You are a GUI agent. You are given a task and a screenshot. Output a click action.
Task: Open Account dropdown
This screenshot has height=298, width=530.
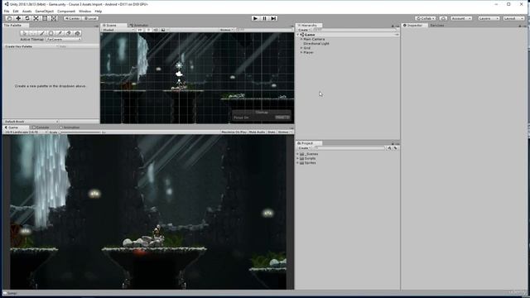tap(461, 18)
